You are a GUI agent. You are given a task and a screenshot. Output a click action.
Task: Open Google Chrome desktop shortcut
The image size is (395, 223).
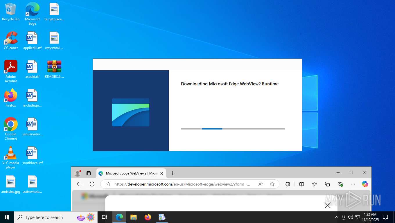click(x=11, y=129)
